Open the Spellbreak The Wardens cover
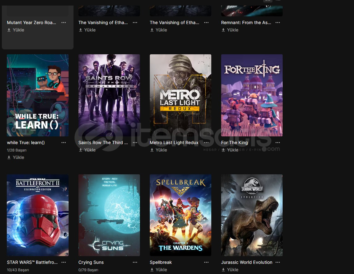Viewport: 354px width, 274px height. tap(180, 215)
